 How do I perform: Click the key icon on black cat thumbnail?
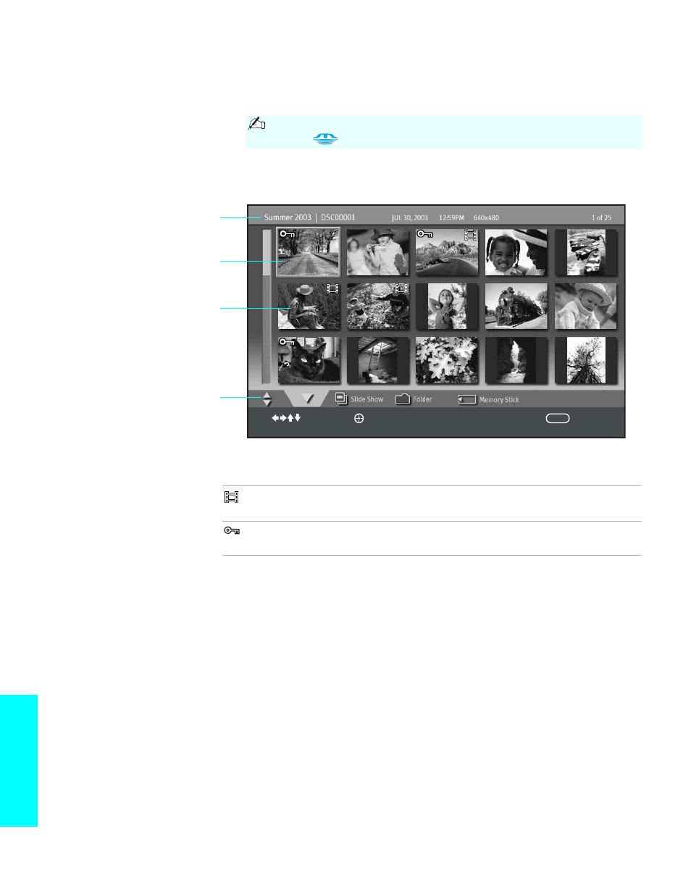tap(287, 341)
